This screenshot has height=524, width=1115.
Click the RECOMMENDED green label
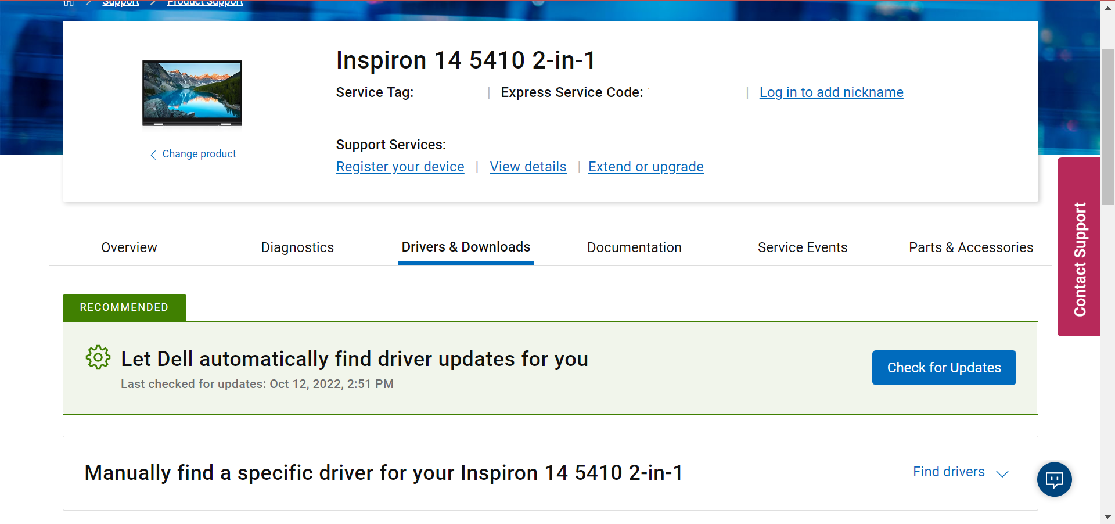(124, 307)
